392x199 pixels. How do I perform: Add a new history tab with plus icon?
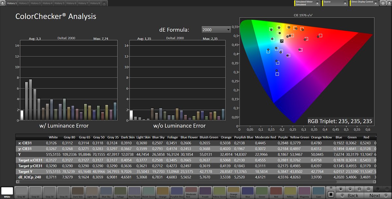104,3
